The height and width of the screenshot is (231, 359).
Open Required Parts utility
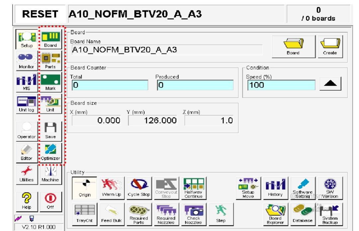pyautogui.click(x=139, y=214)
